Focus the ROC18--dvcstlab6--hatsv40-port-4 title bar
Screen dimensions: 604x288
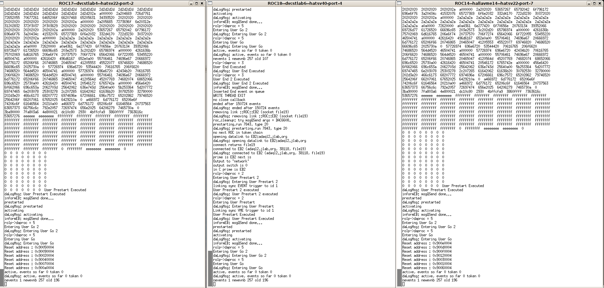305,3
